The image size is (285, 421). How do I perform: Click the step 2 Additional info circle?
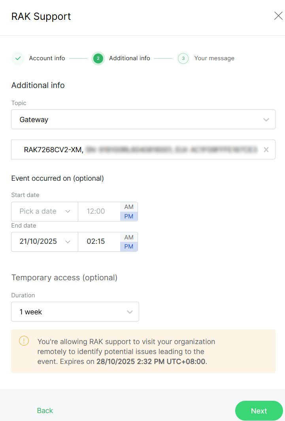tap(98, 58)
